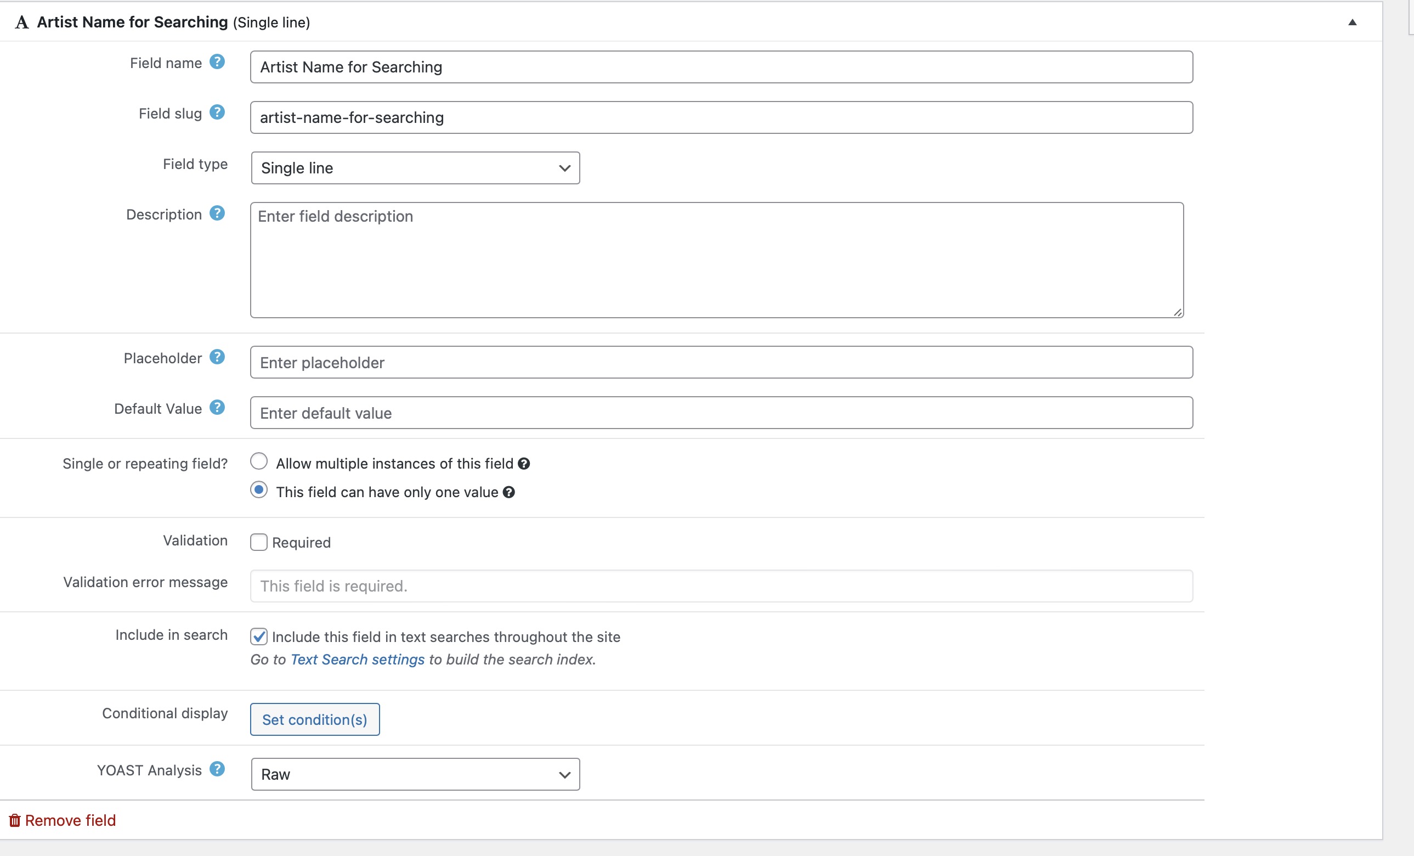Viewport: 1414px width, 856px height.
Task: Open the Field type dropdown
Action: (x=415, y=168)
